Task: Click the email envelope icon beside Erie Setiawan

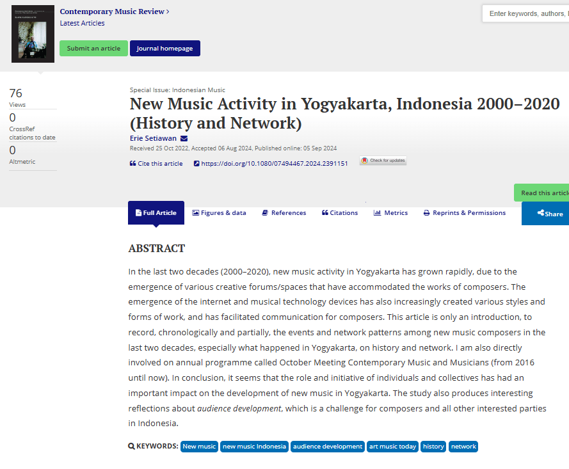Action: coord(184,139)
